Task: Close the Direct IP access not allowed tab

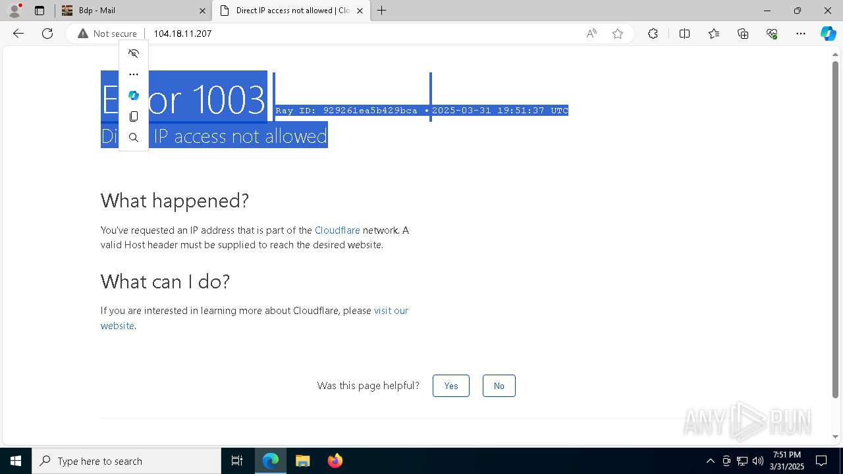Action: pyautogui.click(x=360, y=11)
